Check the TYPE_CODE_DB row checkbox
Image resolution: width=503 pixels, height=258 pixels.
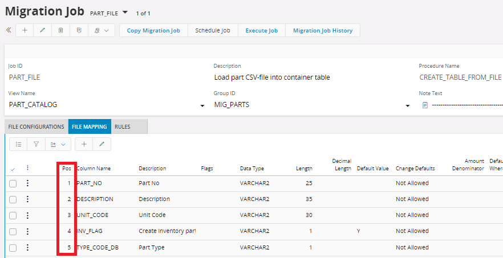[x=13, y=248]
